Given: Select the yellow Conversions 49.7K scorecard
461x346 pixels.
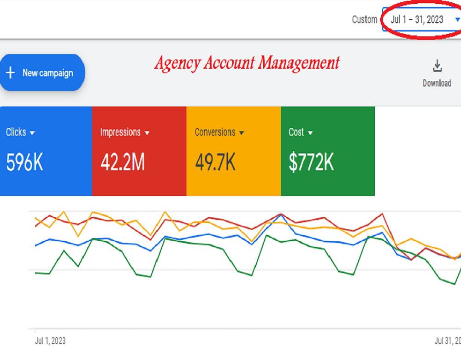Looking at the screenshot, I should click(x=233, y=151).
